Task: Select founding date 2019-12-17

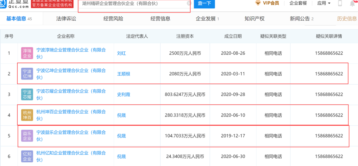Action: (x=233, y=136)
